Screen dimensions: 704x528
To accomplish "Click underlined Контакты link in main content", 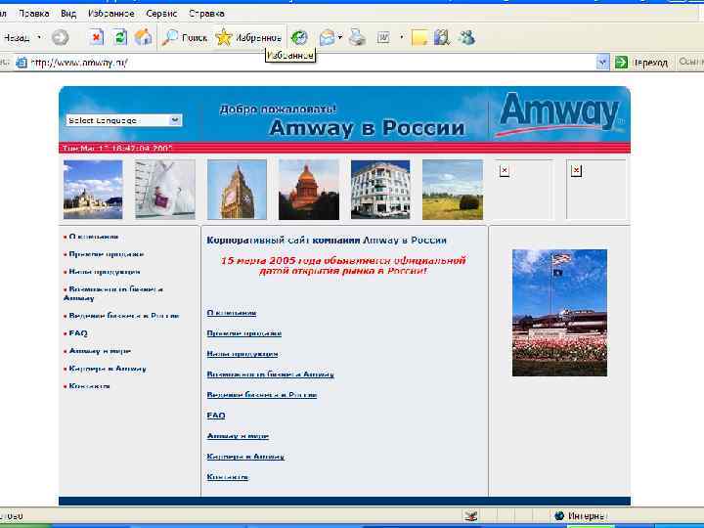I will [x=227, y=477].
